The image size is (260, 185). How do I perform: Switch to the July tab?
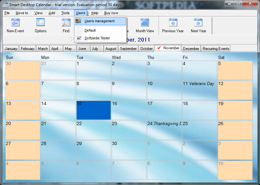click(97, 49)
